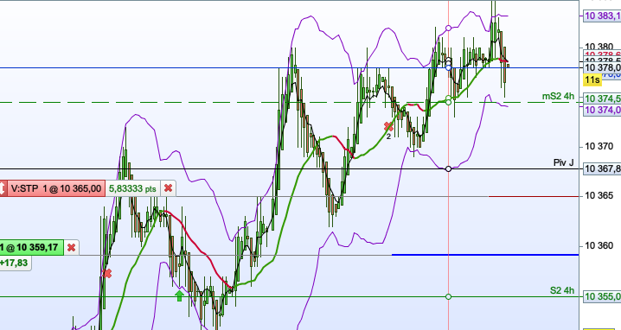Click the green buy arrow marker on chart
621x330 pixels.
179,295
